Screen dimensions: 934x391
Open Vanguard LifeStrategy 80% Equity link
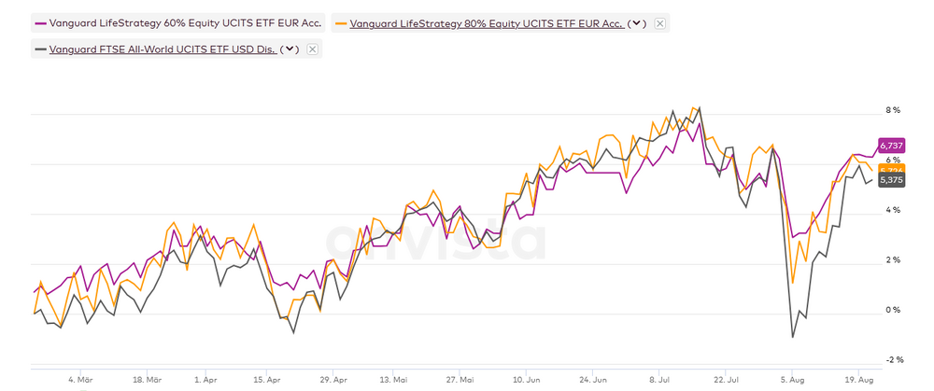click(484, 24)
